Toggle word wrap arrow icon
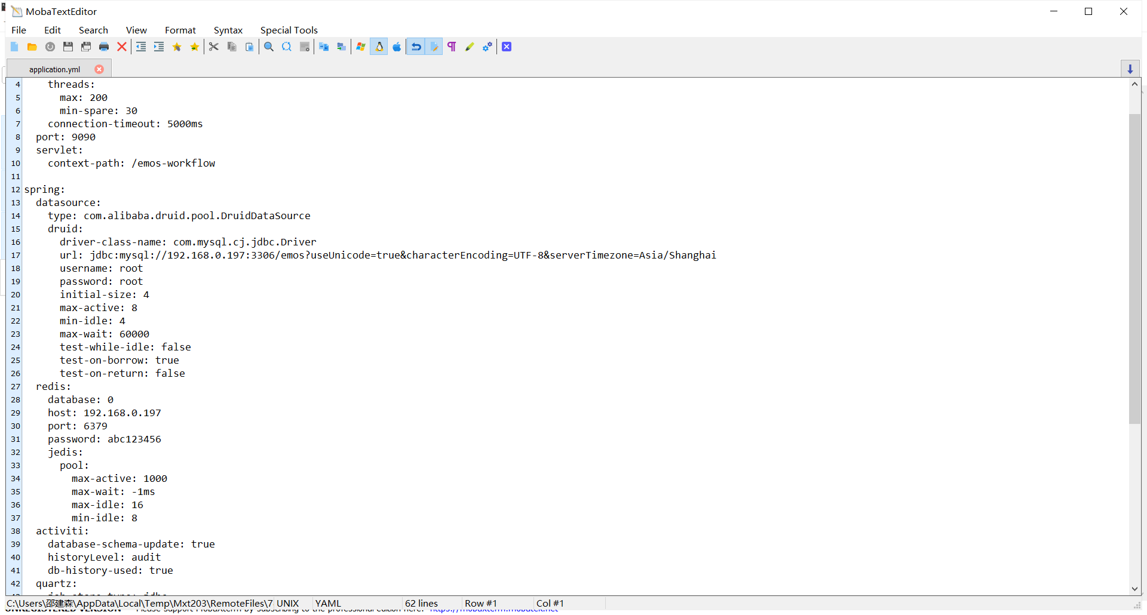The width and height of the screenshot is (1147, 615). point(416,47)
